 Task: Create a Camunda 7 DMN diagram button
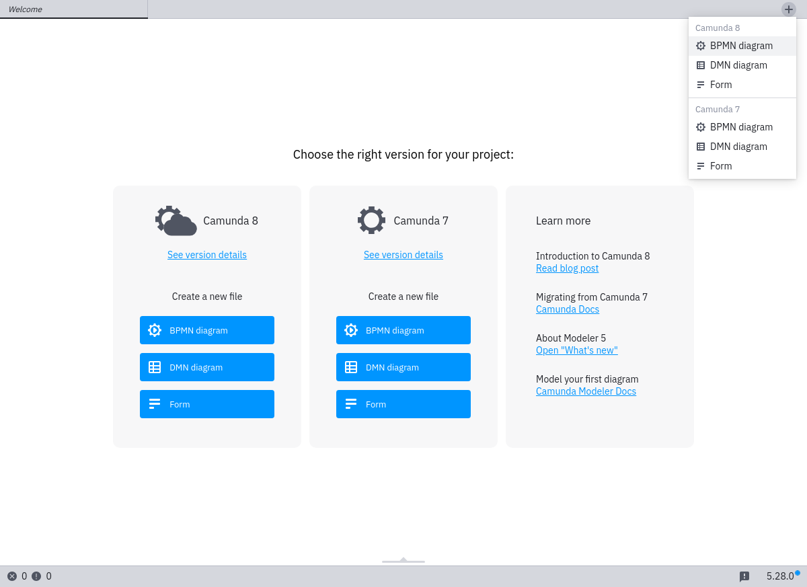click(x=403, y=367)
